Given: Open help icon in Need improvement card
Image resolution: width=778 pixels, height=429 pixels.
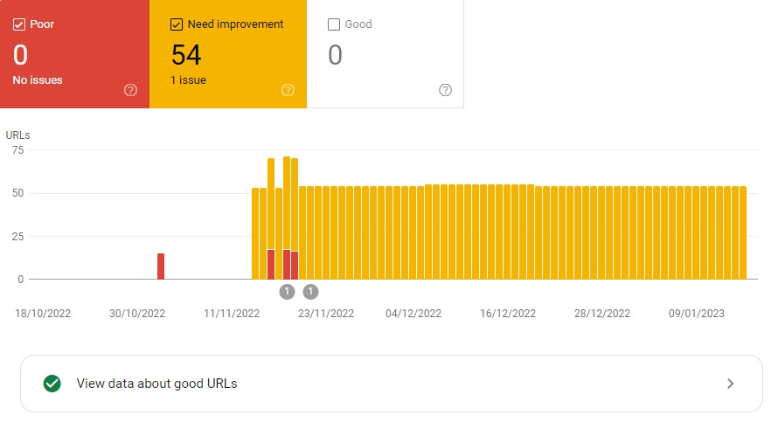Looking at the screenshot, I should point(288,90).
